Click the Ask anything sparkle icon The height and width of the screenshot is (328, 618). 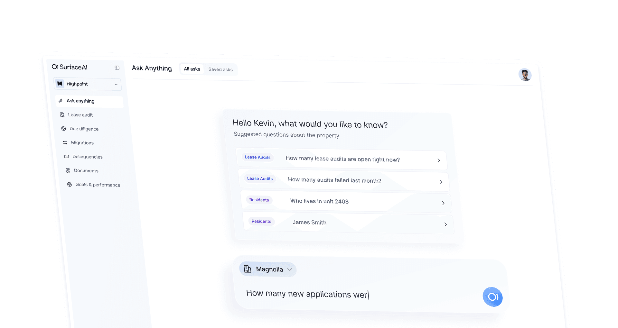tap(61, 101)
